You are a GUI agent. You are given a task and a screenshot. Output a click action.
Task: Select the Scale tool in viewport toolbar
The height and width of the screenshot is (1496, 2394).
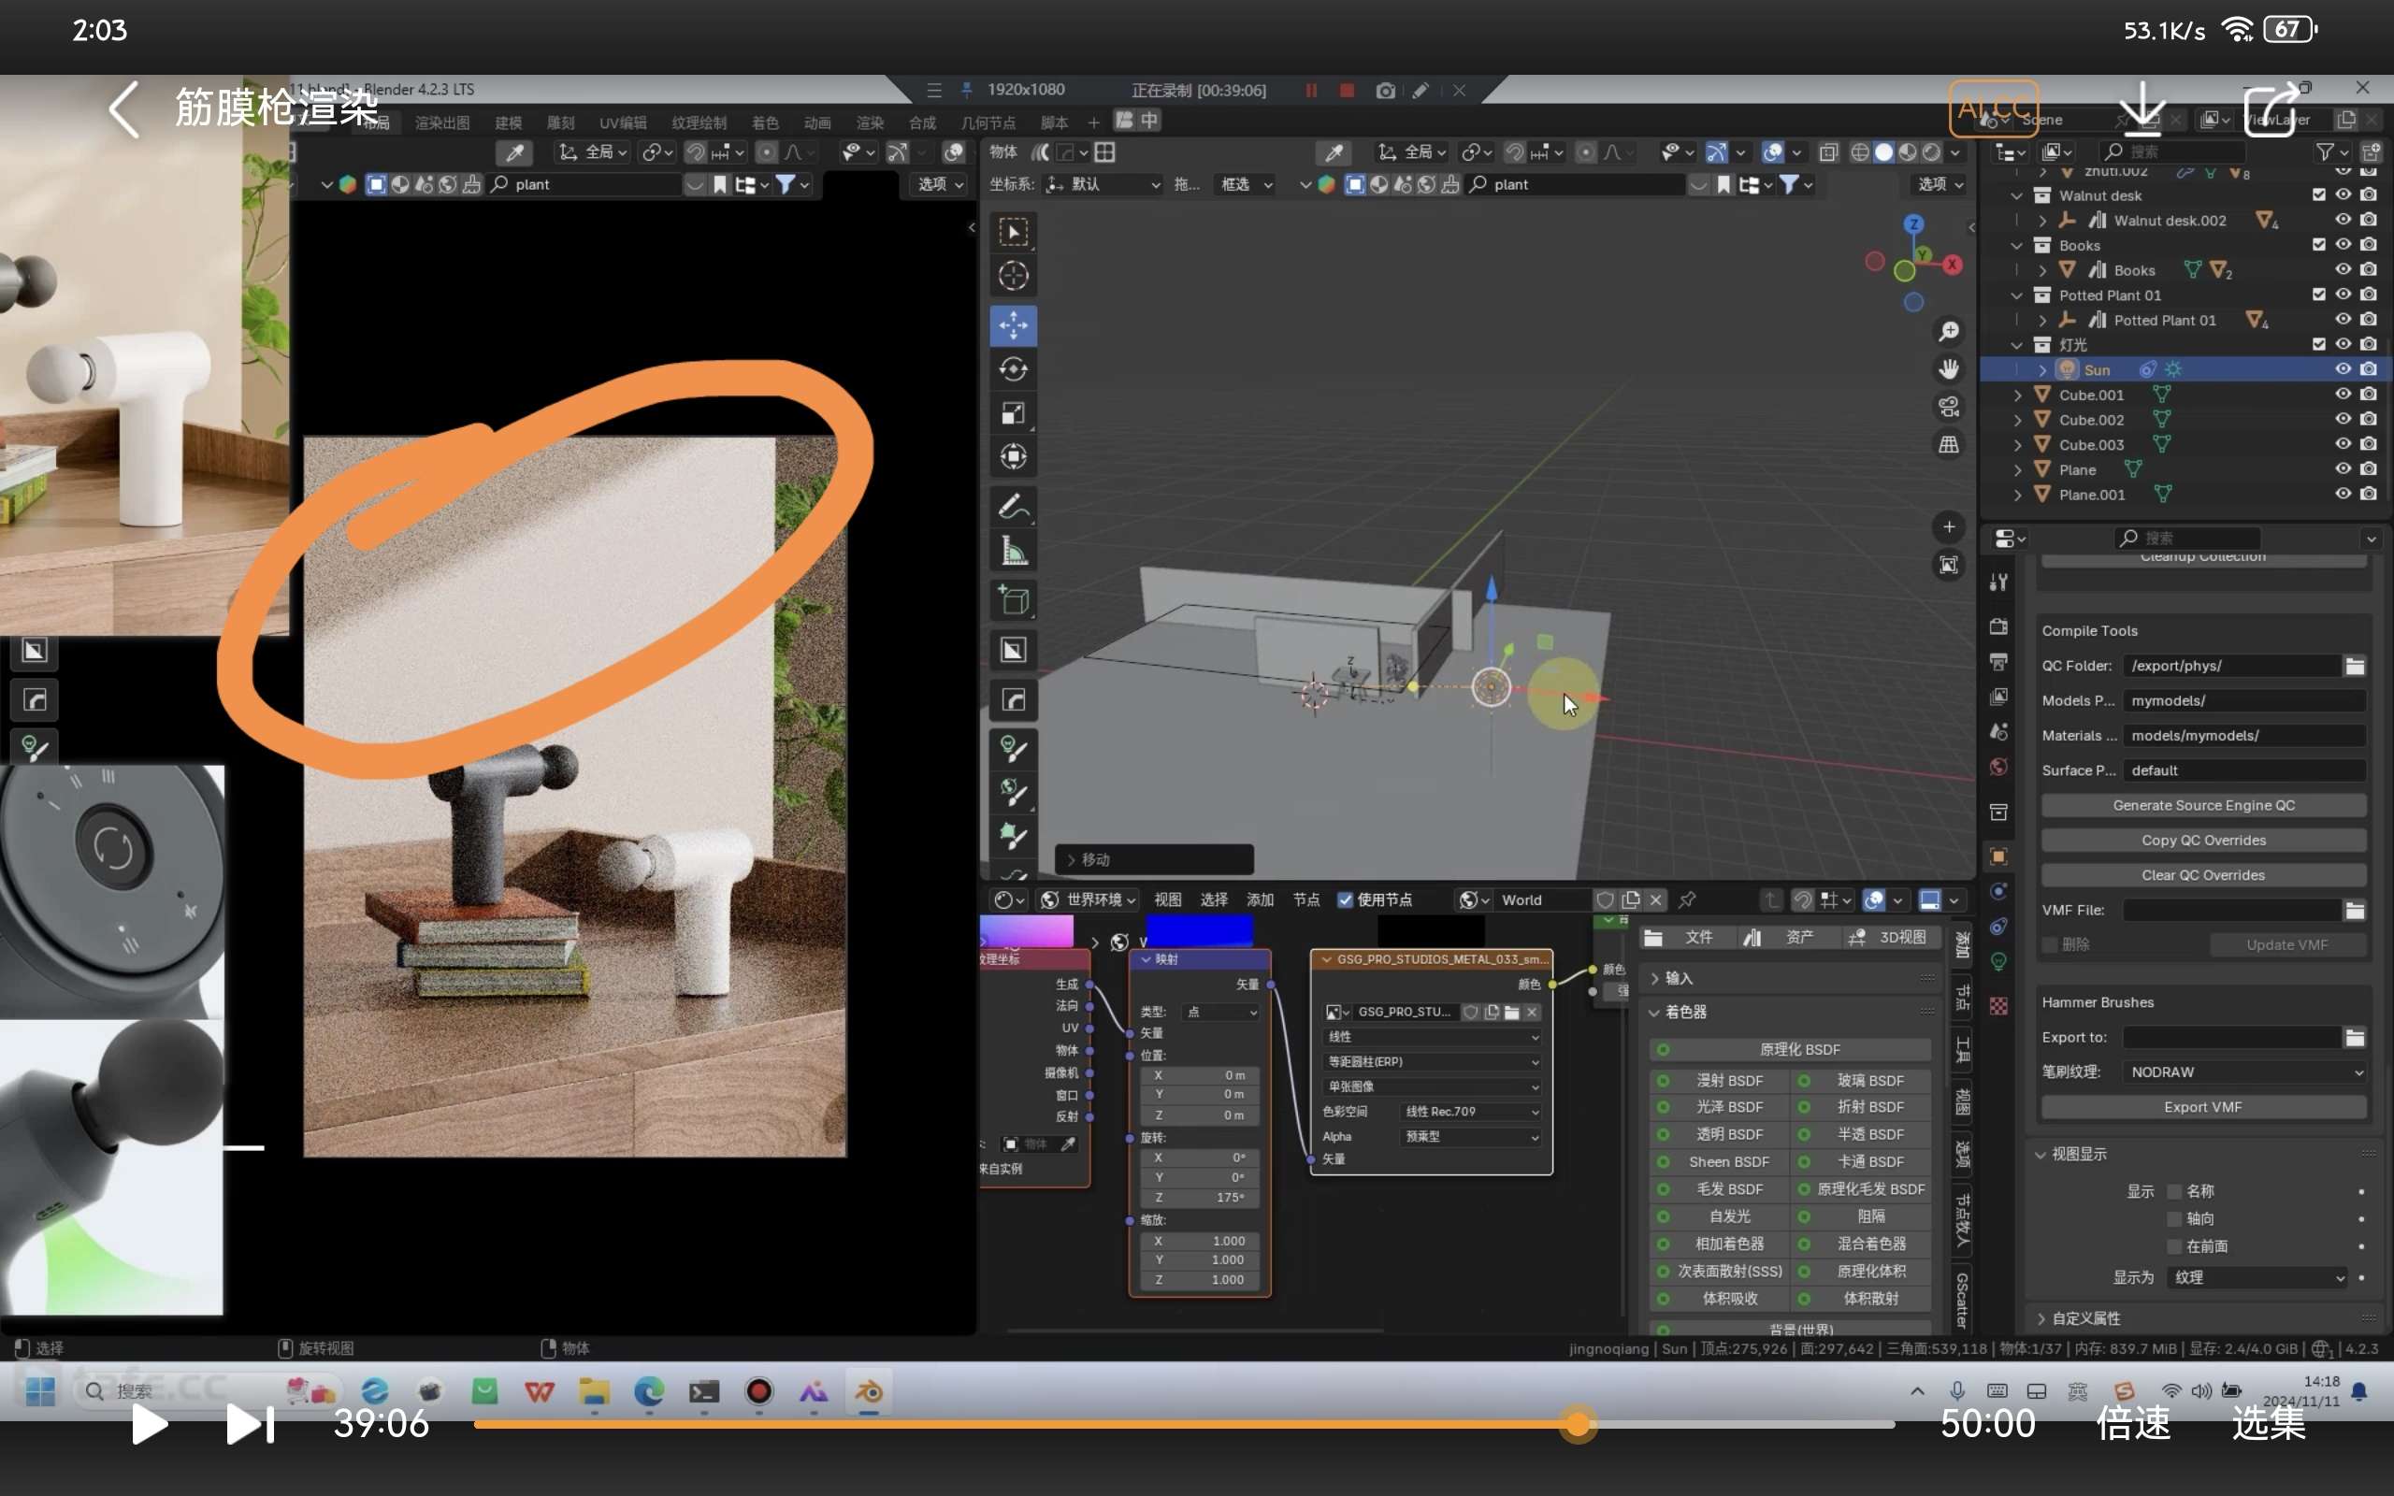tap(1013, 412)
